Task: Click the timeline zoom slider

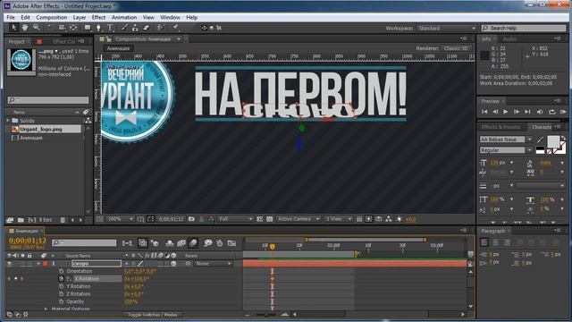Action: [266, 314]
